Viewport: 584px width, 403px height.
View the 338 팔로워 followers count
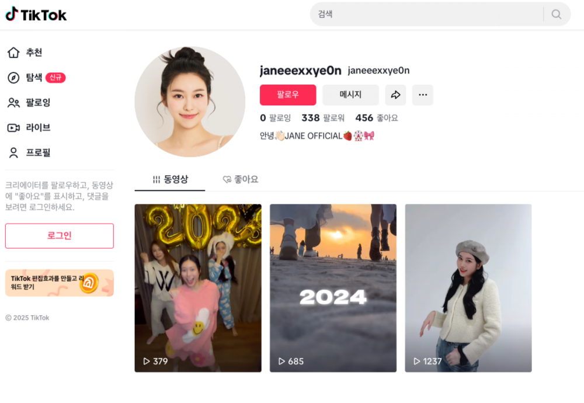click(x=323, y=118)
